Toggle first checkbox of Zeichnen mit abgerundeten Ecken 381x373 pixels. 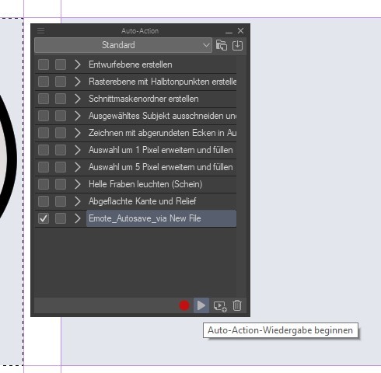point(44,133)
